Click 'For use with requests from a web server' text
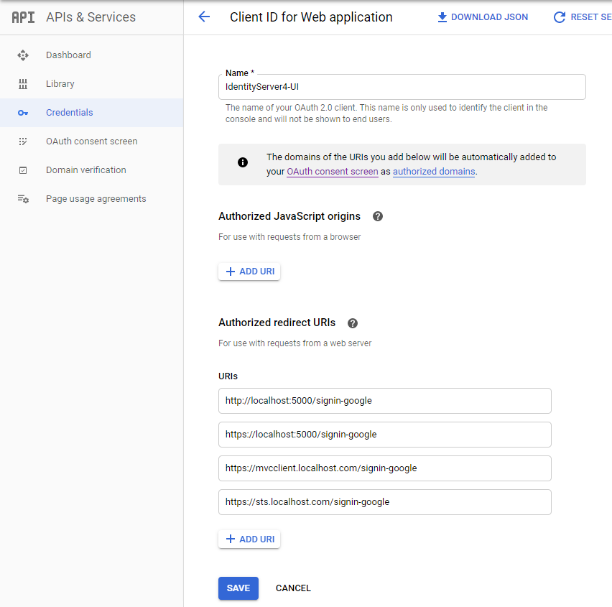Viewport: 612px width, 607px height. pyautogui.click(x=295, y=343)
